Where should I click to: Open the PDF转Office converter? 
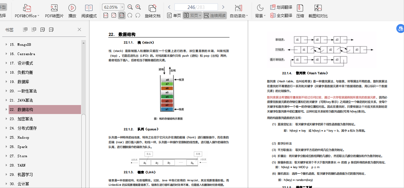(27, 11)
